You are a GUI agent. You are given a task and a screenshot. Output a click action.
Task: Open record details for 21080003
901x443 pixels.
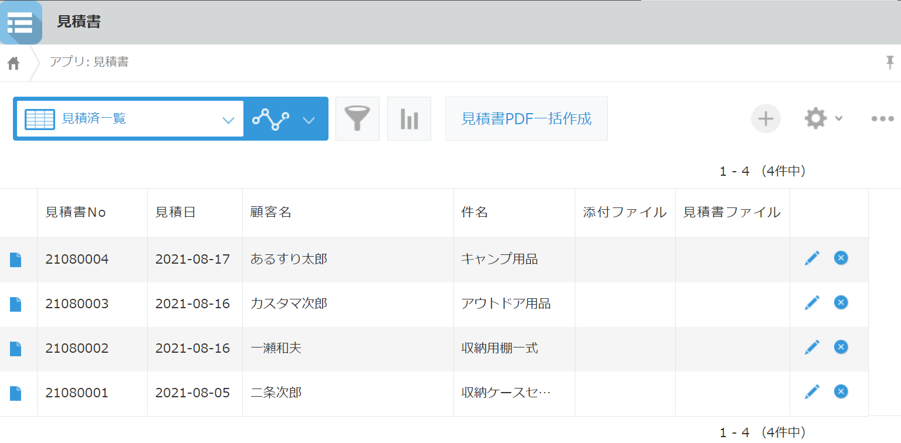click(x=16, y=304)
